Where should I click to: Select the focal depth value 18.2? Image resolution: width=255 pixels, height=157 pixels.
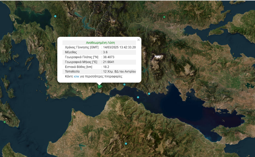tap(106, 66)
